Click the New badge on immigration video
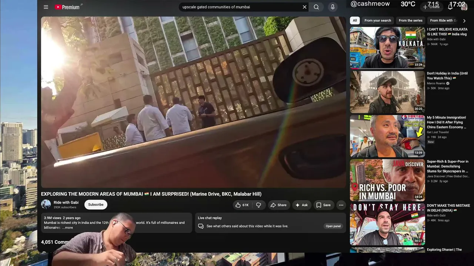 [x=431, y=142]
